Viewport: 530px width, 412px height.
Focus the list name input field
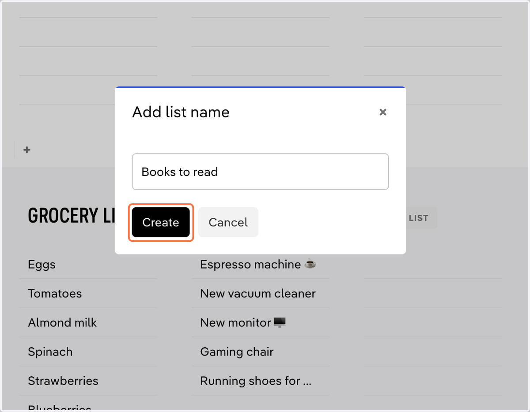pyautogui.click(x=260, y=172)
